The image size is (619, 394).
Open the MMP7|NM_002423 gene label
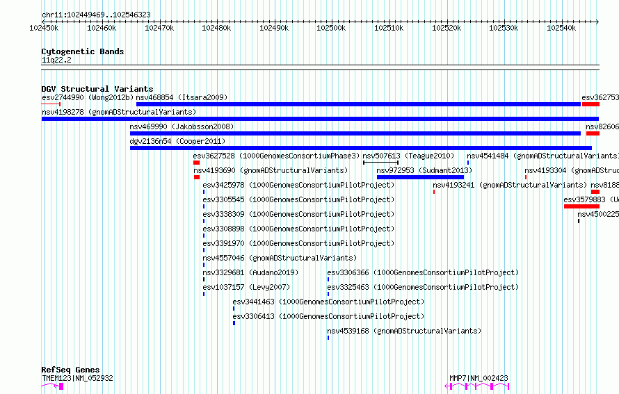click(x=479, y=378)
